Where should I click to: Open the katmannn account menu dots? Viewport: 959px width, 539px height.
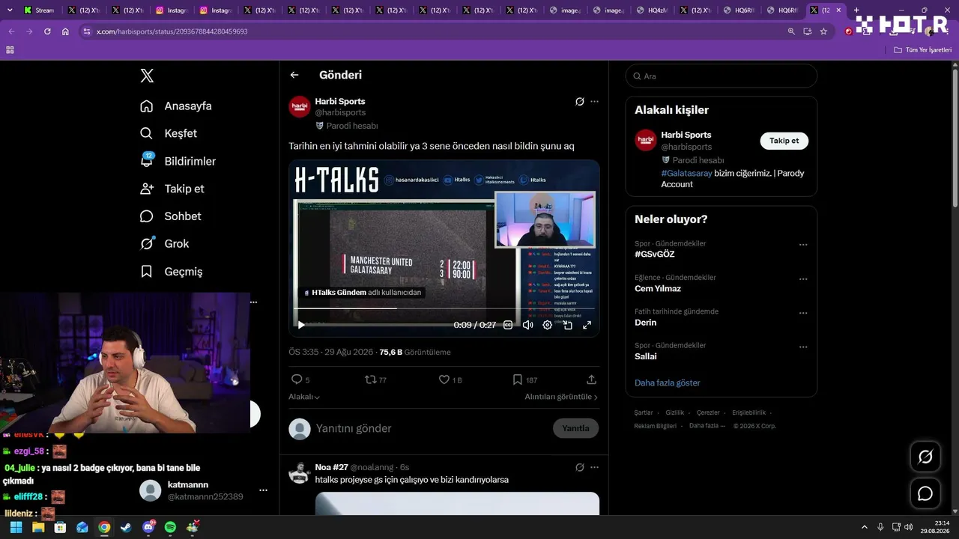[x=263, y=490]
